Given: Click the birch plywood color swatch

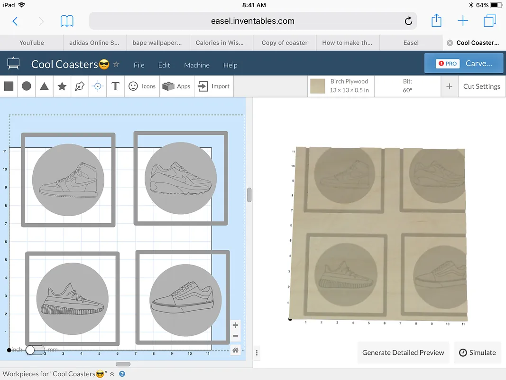Looking at the screenshot, I should pyautogui.click(x=318, y=86).
